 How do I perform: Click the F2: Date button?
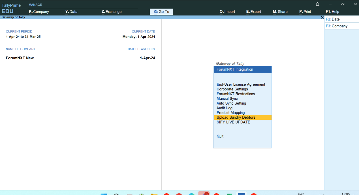click(341, 19)
